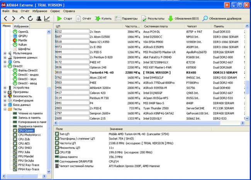Sort results by Частота column header

[132, 26]
